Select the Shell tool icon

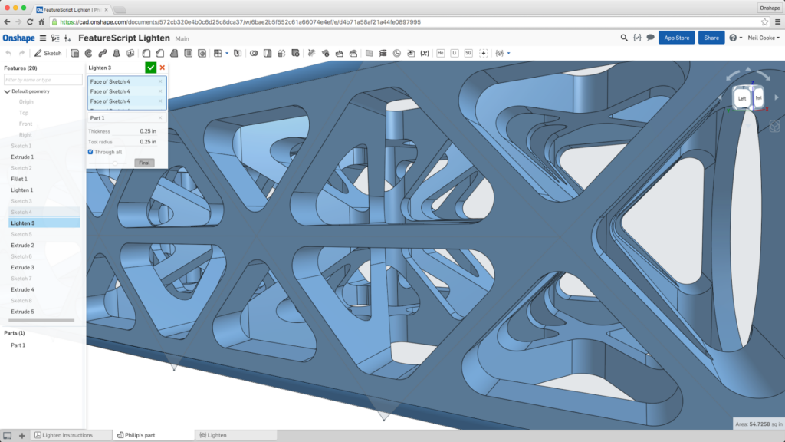click(x=189, y=53)
